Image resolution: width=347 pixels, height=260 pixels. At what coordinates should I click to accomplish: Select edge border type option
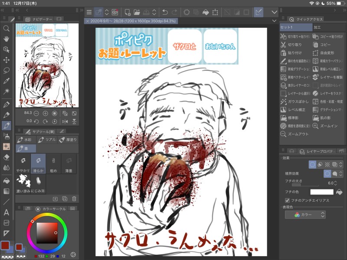point(327,174)
